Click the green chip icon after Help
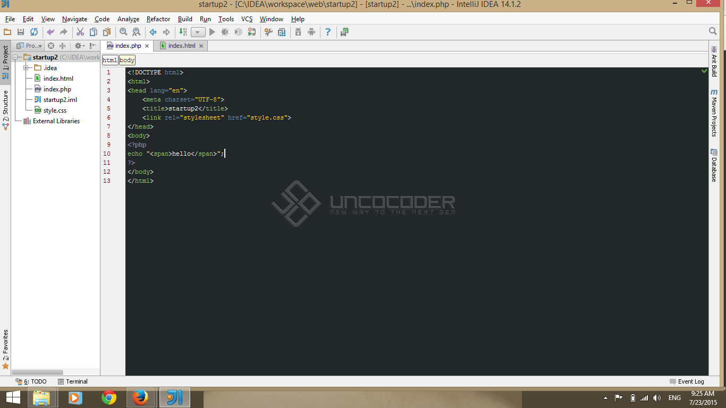 coord(344,32)
